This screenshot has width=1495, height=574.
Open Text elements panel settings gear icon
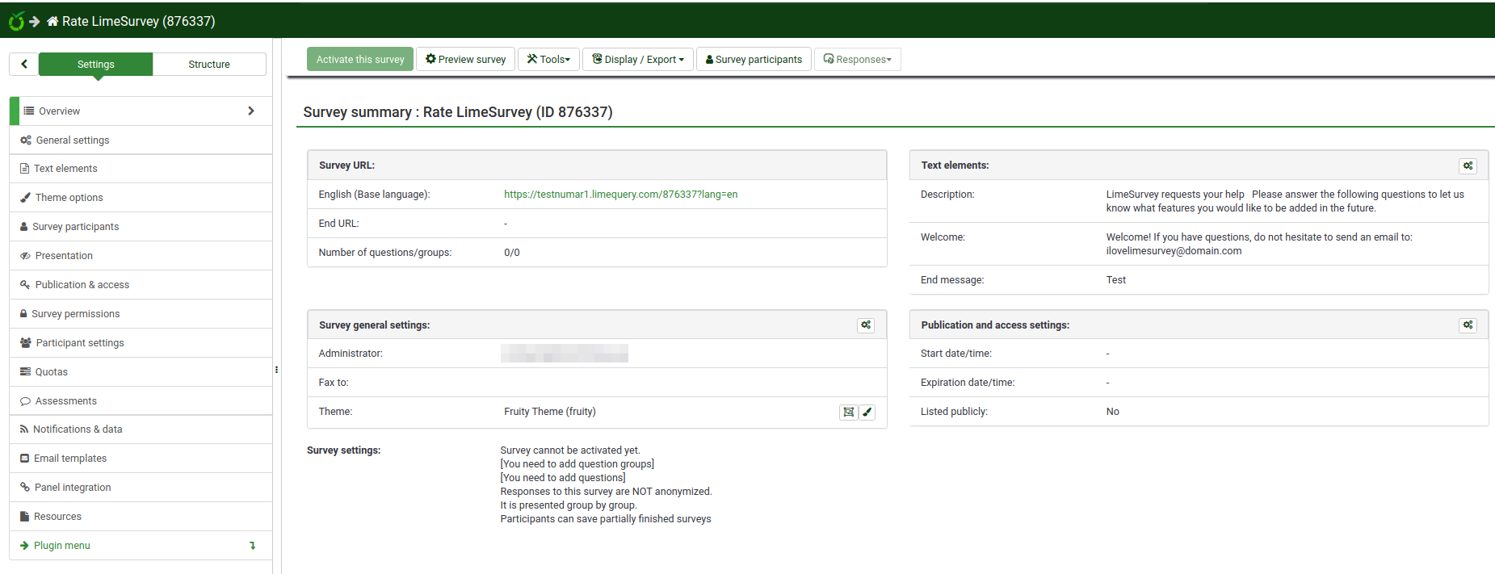click(1468, 165)
